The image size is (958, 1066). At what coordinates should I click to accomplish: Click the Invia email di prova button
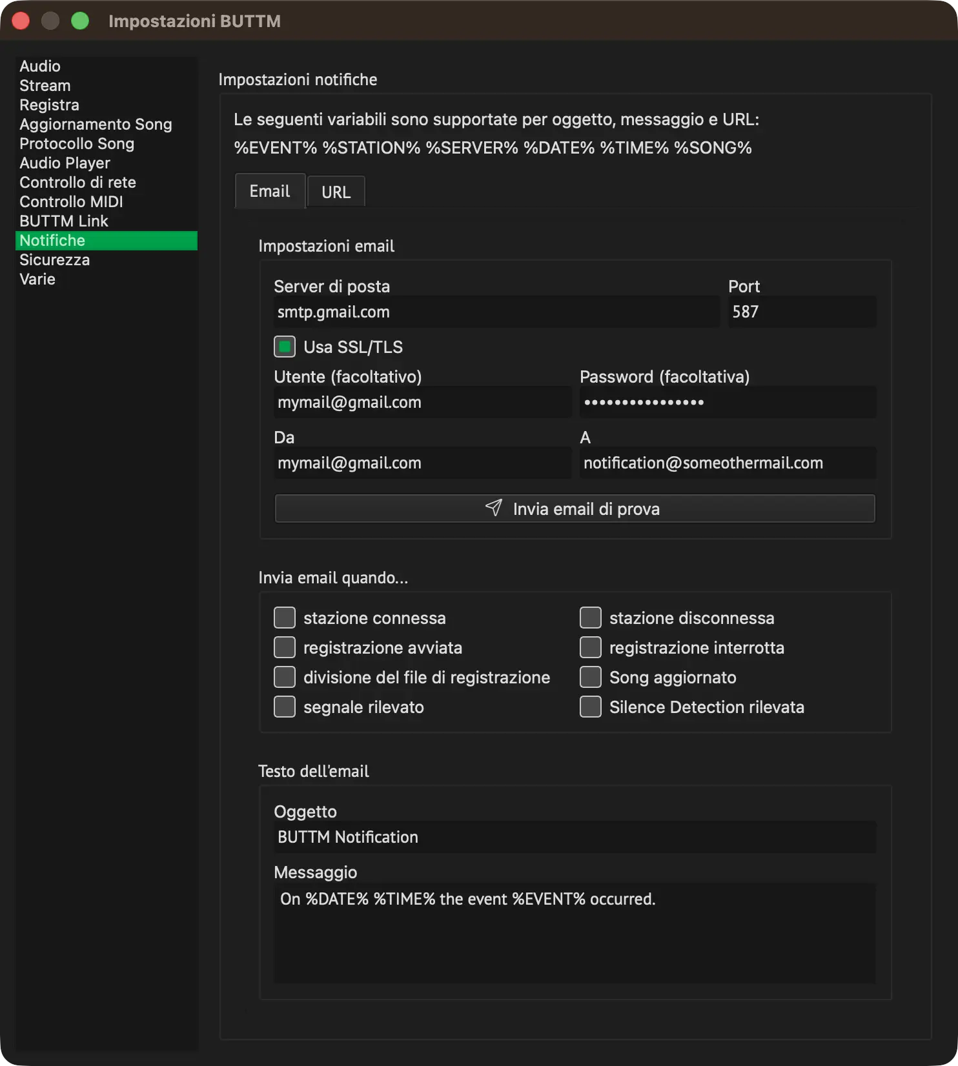(575, 508)
